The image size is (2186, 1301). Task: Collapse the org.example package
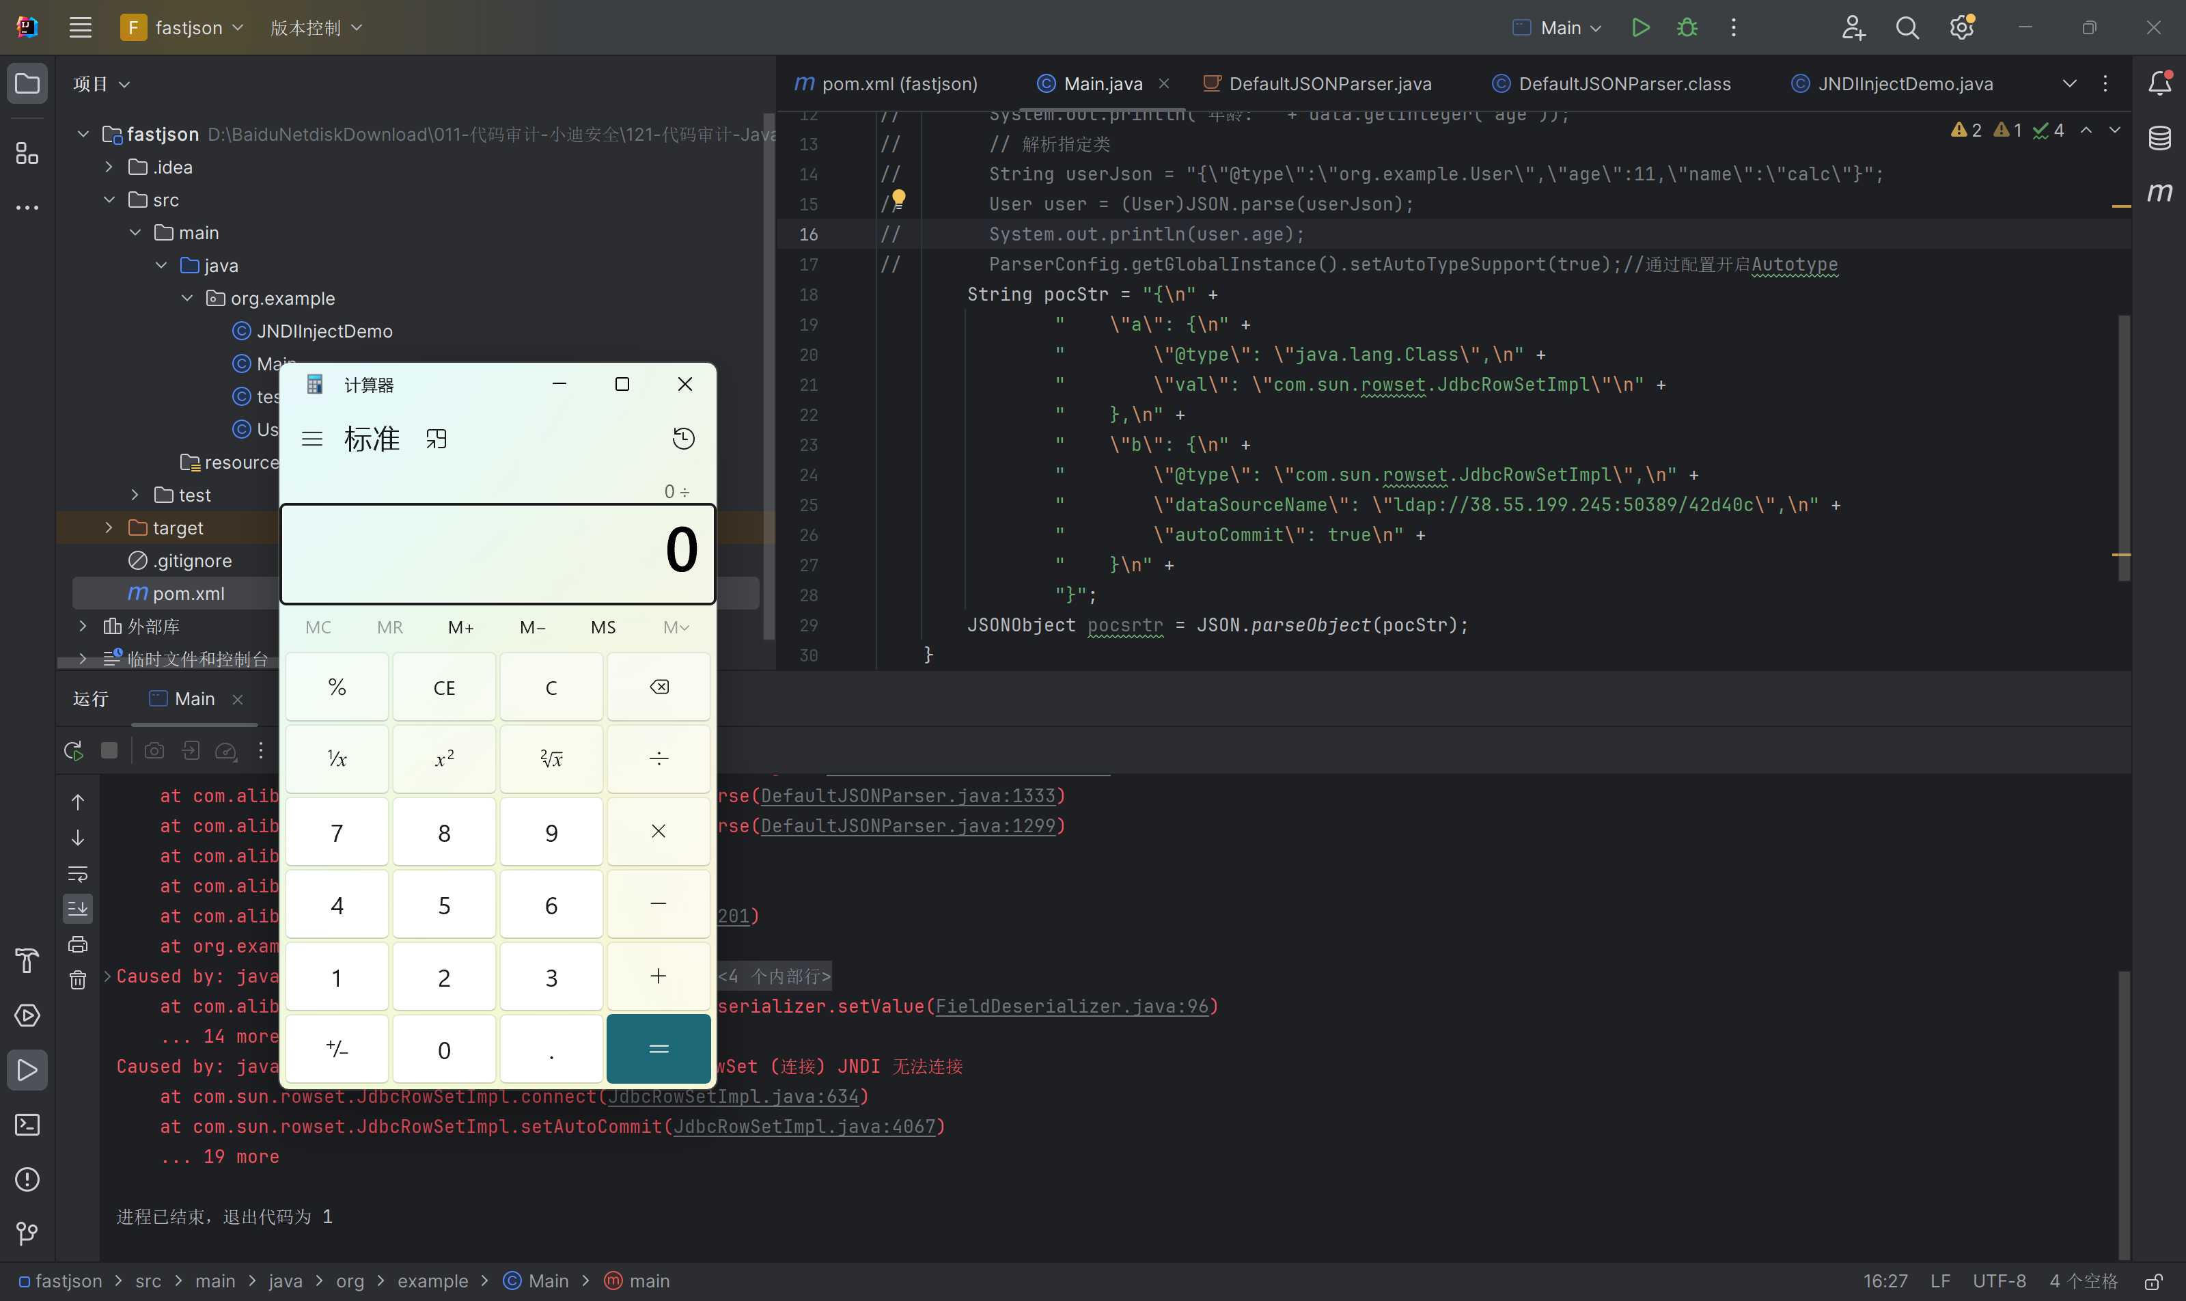188,298
